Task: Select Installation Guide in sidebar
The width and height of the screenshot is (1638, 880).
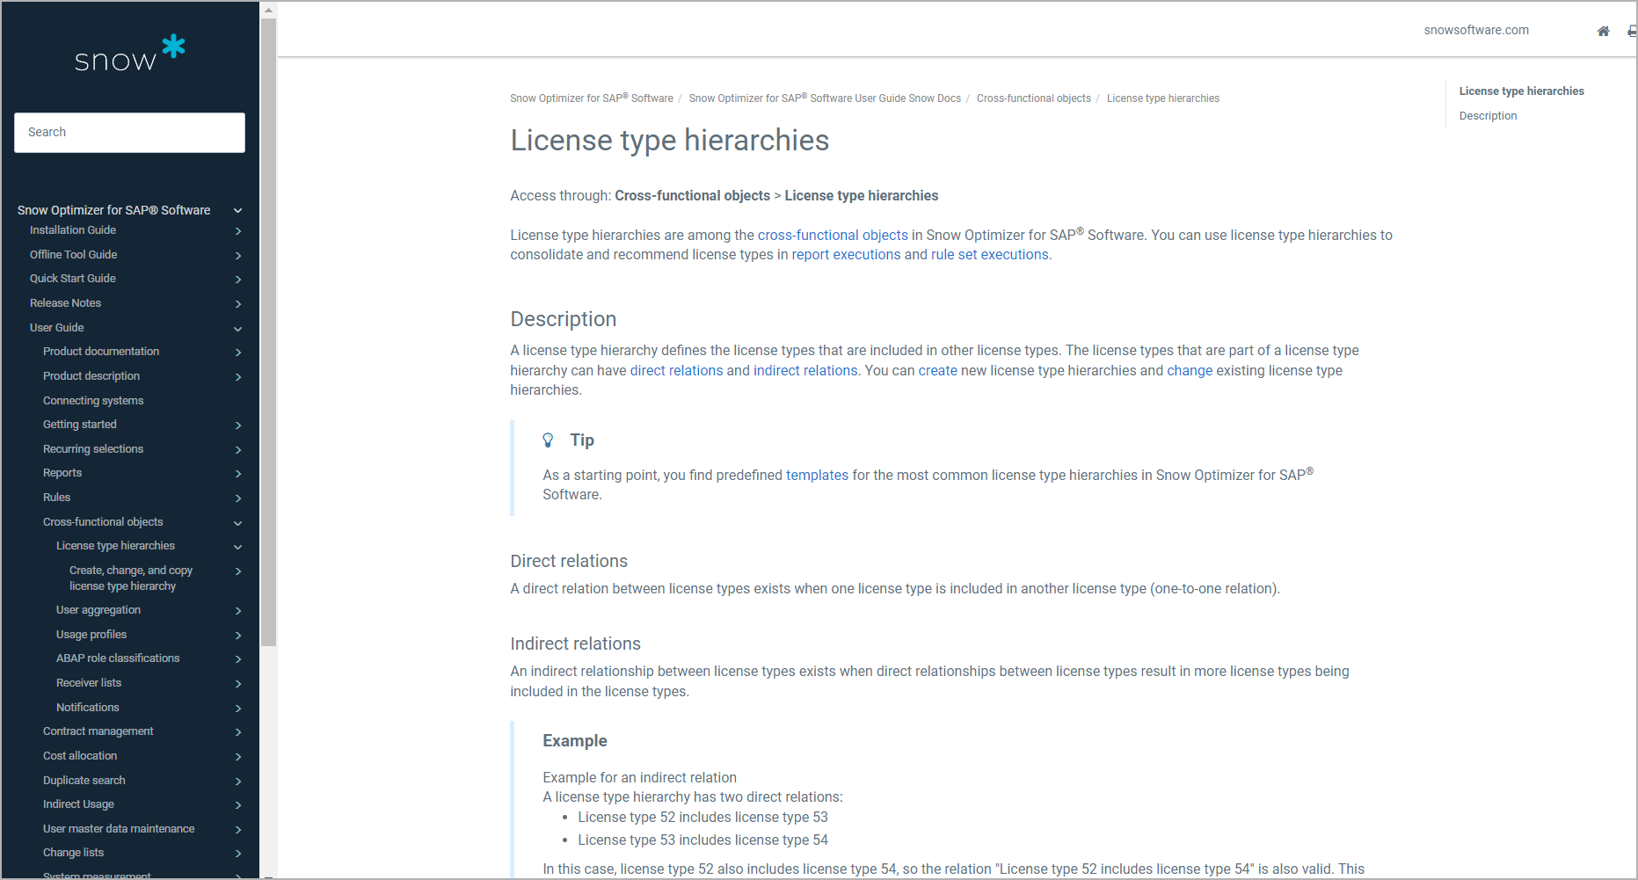Action: click(x=73, y=230)
